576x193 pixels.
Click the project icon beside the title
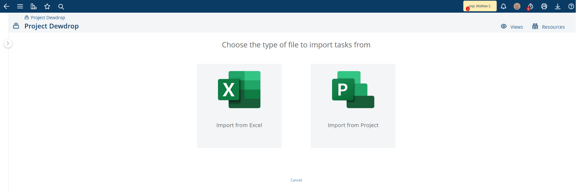[x=16, y=26]
